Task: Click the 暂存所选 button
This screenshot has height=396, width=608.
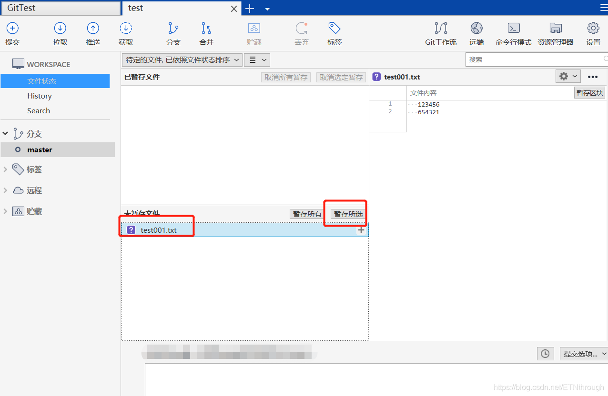Action: 348,214
